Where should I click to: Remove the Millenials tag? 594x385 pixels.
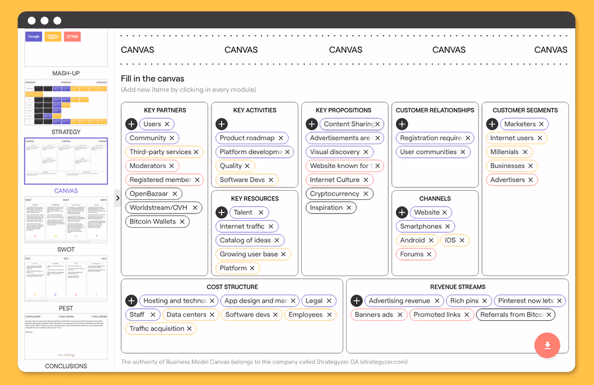(x=525, y=152)
